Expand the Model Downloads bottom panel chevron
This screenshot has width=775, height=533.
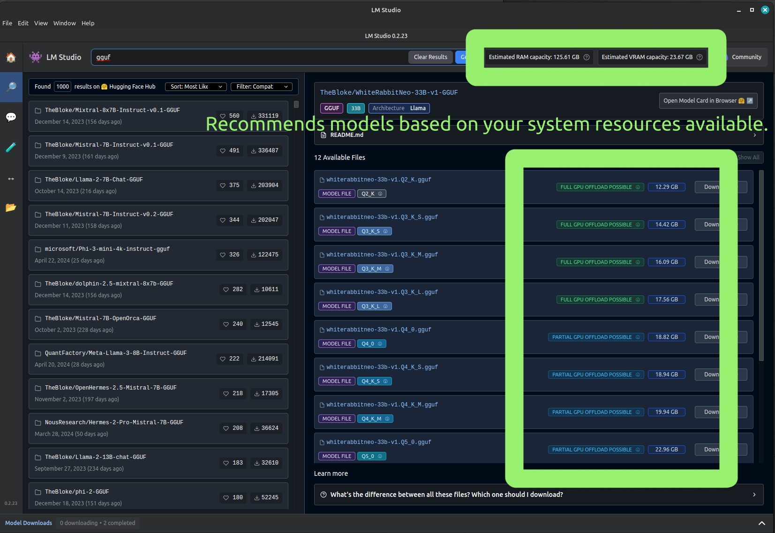pos(761,523)
